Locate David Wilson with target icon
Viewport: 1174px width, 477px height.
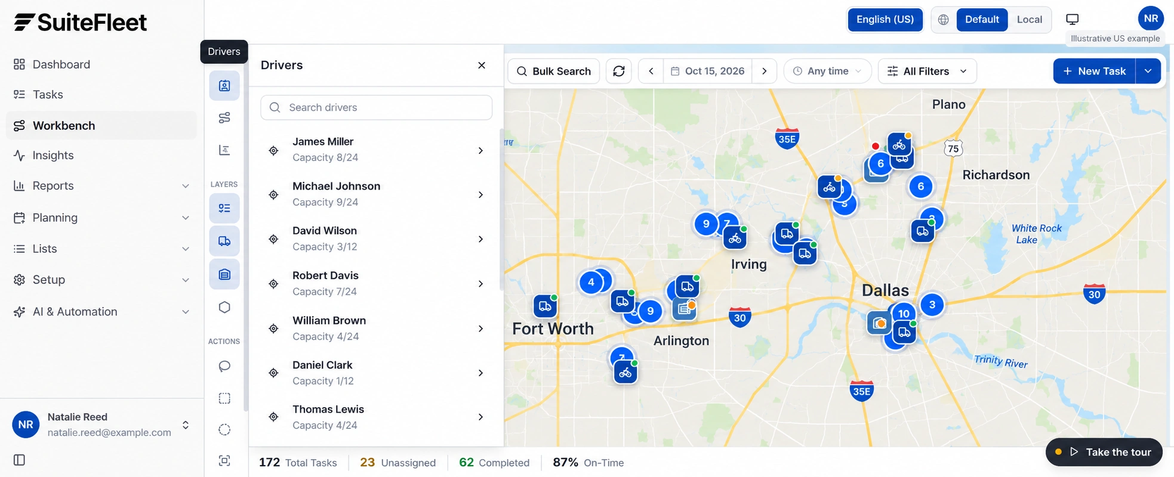(x=273, y=239)
